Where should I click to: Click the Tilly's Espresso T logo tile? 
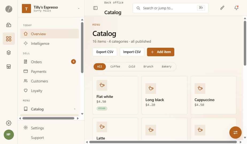click(26, 9)
